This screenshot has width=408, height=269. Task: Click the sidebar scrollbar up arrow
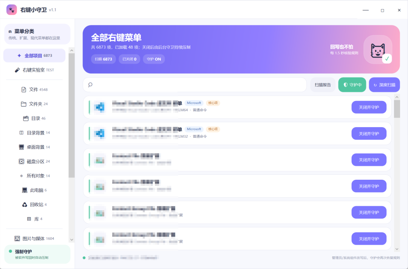71,51
